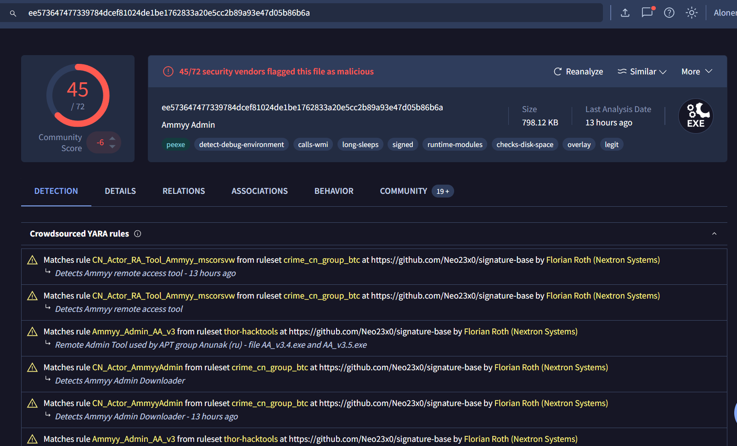Toggle the light/dark theme sun icon
This screenshot has height=446, width=737.
coord(692,13)
